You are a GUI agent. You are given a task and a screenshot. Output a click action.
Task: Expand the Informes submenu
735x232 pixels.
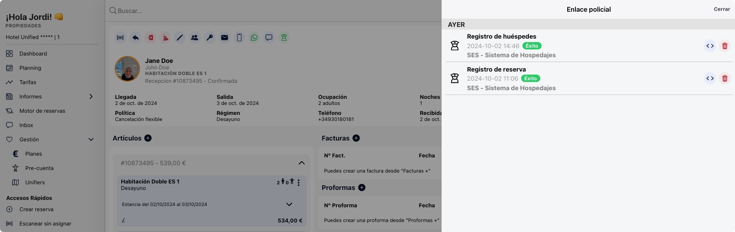[x=91, y=97]
